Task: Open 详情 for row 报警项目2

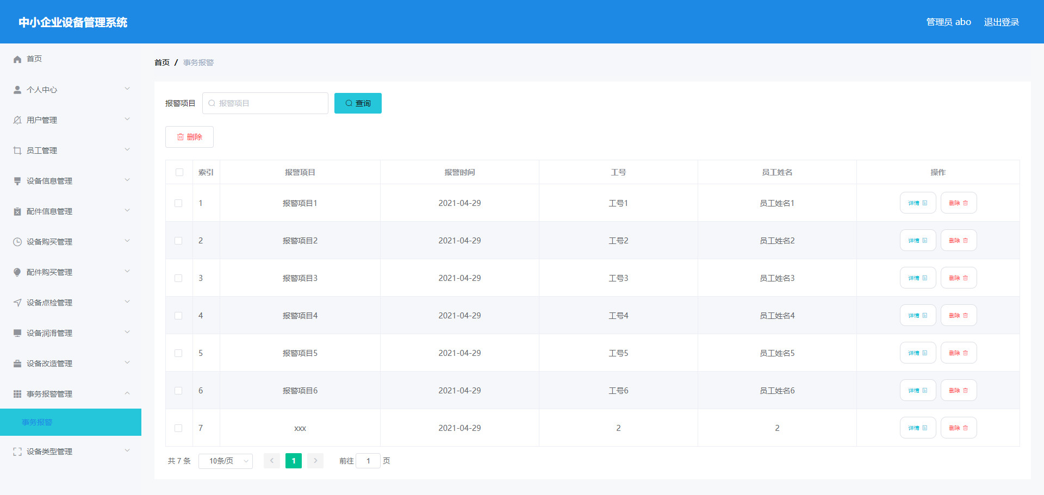Action: click(x=918, y=240)
